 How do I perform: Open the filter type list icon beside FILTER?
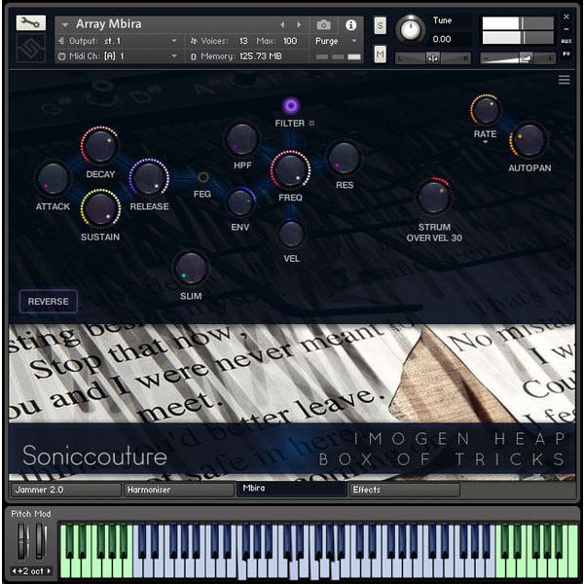pos(311,123)
